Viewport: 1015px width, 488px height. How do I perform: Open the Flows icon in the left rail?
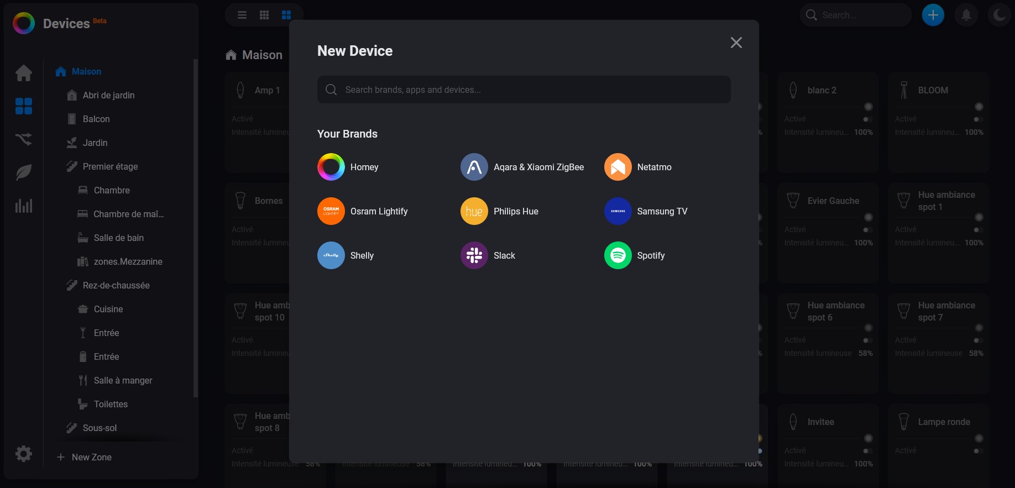[x=24, y=139]
